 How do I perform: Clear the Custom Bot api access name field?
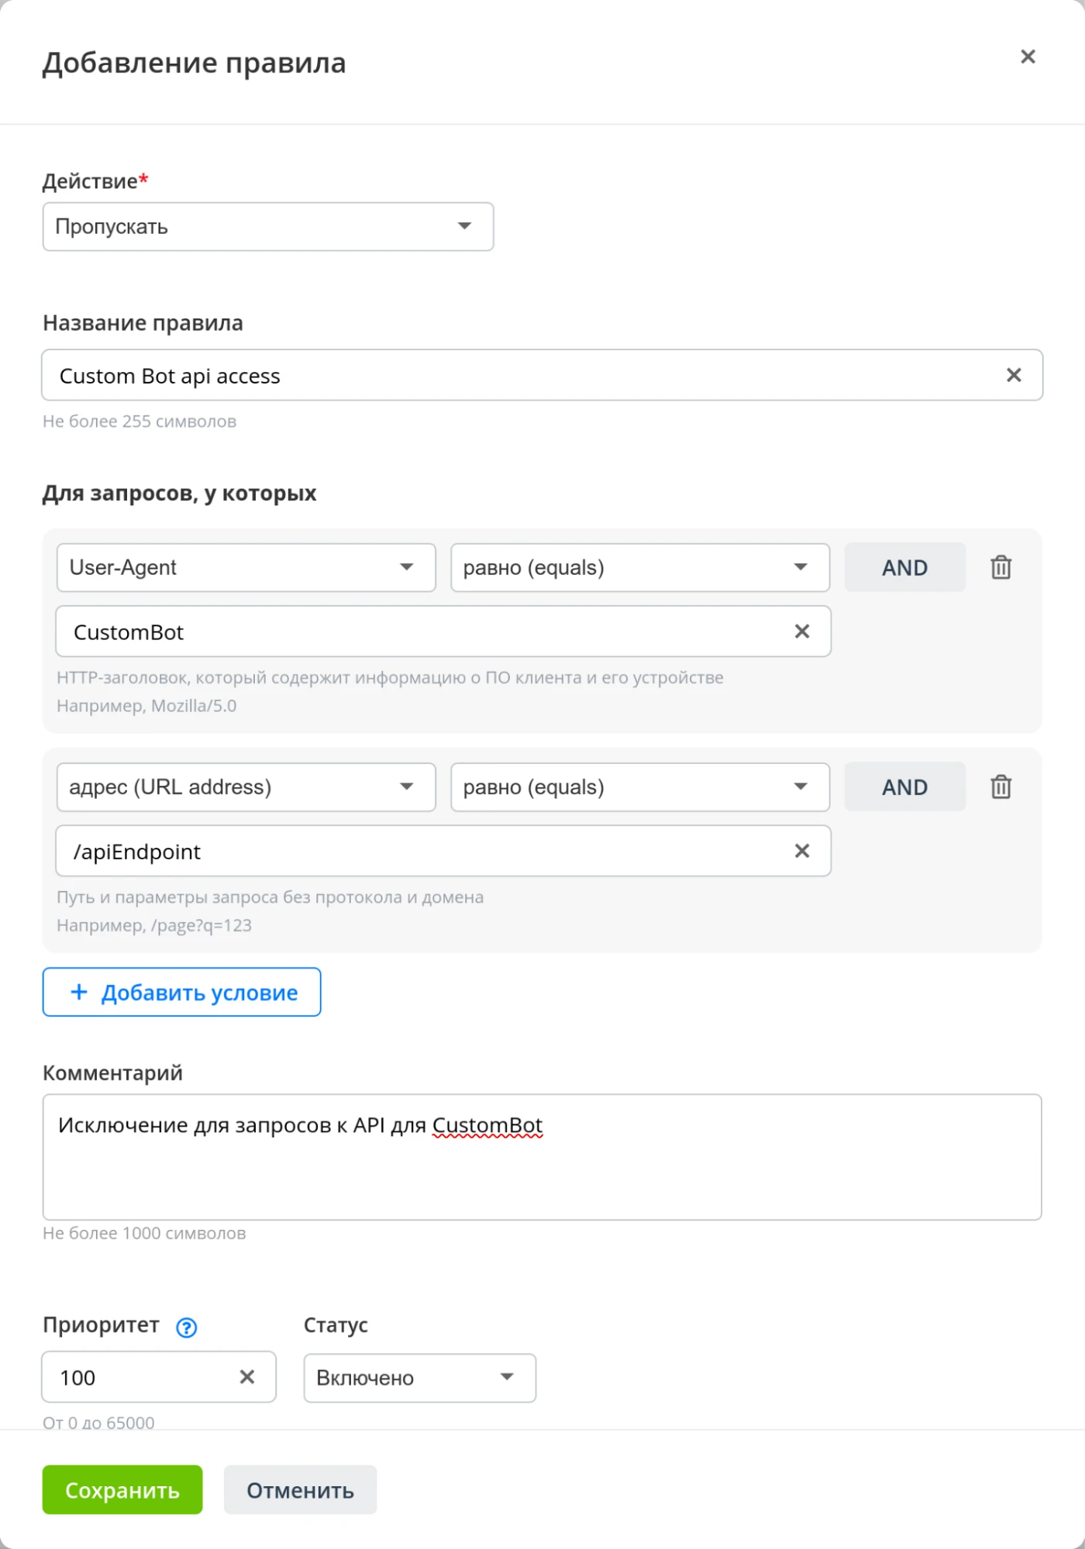(x=1013, y=375)
